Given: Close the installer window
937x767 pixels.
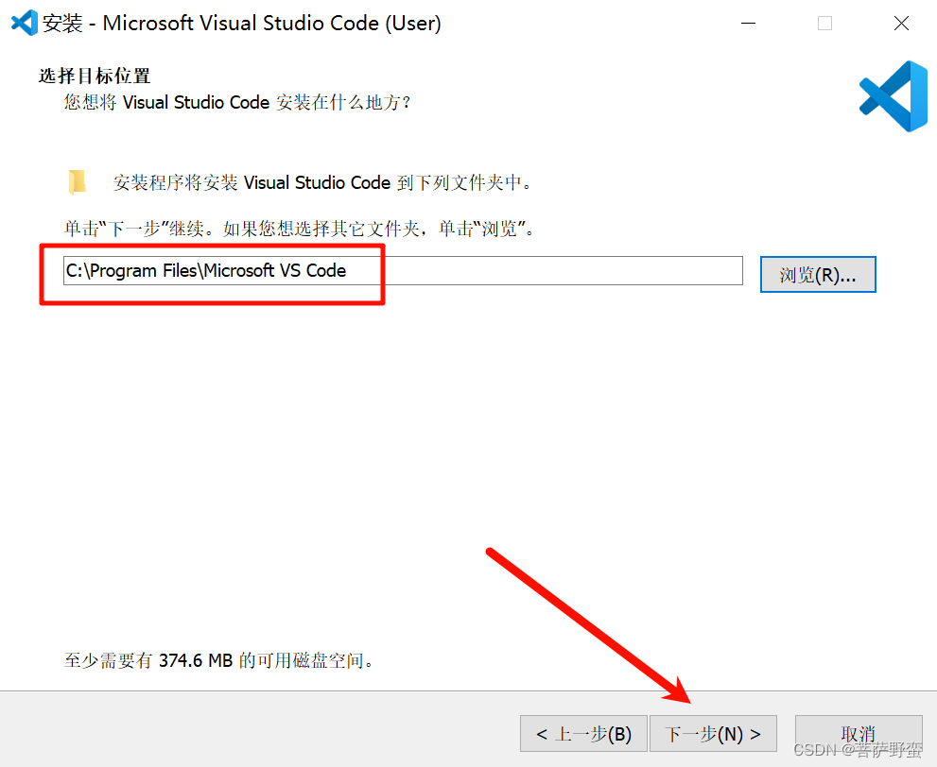Looking at the screenshot, I should [901, 24].
